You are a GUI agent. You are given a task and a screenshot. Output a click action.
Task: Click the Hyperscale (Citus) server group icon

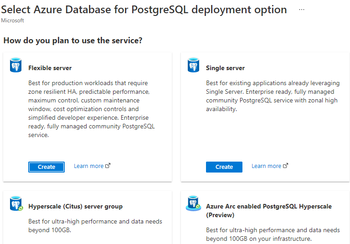pos(16,203)
